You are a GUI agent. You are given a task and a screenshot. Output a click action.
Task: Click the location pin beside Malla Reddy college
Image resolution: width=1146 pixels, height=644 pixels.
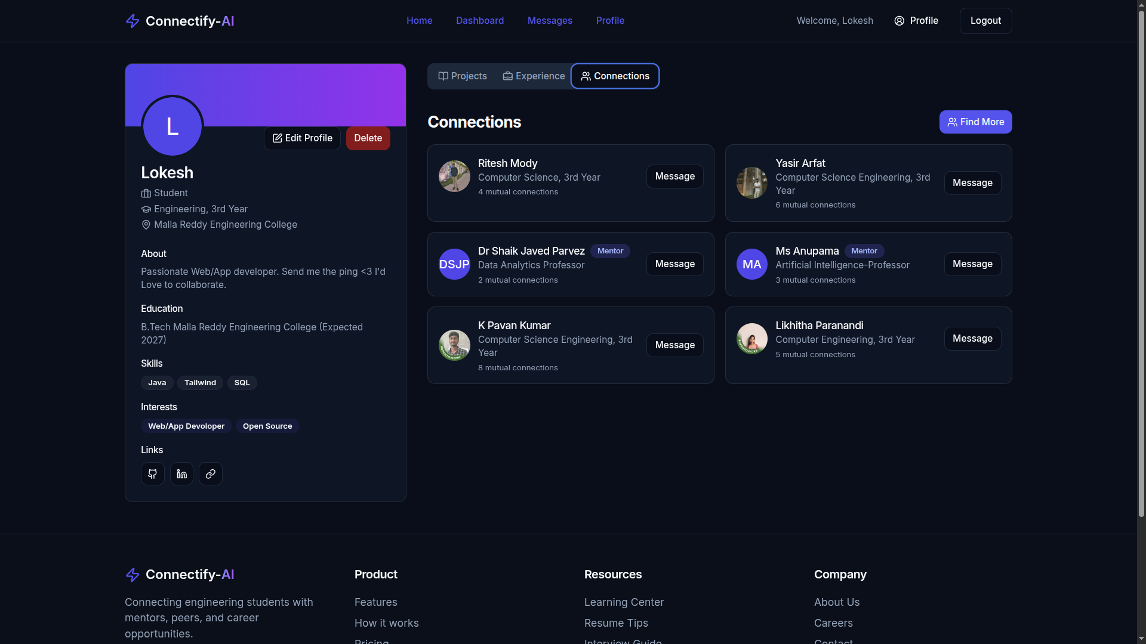[146, 225]
